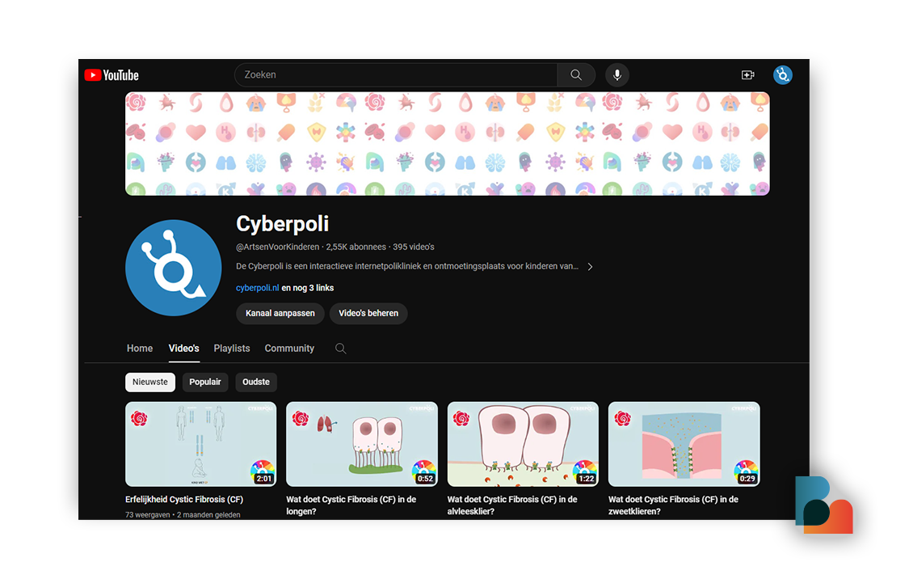Open the CF in de alvleesklier thumbnail
913x579 pixels.
pos(523,444)
